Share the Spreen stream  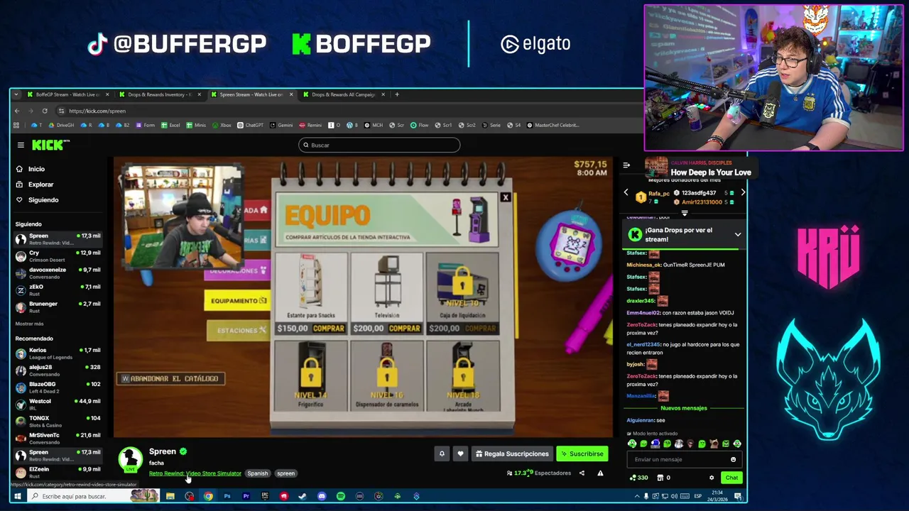coord(582,473)
